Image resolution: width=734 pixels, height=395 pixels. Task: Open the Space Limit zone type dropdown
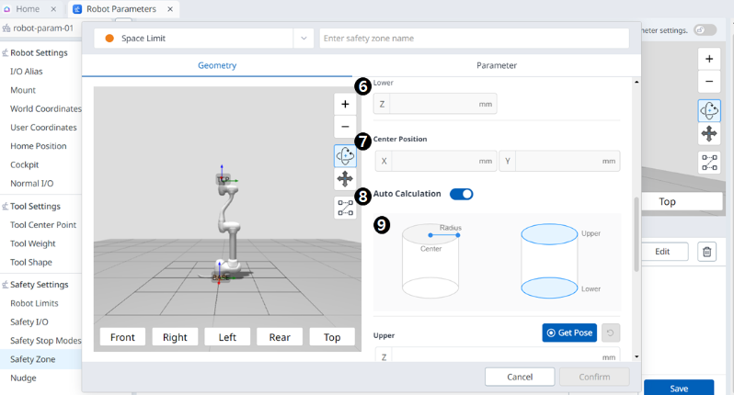[304, 39]
